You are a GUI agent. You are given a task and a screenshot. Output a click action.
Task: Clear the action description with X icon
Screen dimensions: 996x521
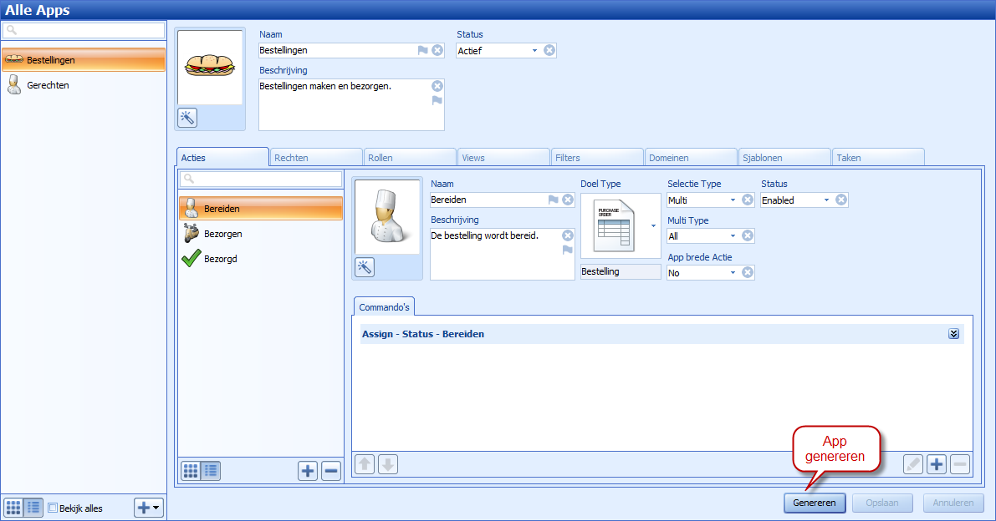pyautogui.click(x=568, y=235)
